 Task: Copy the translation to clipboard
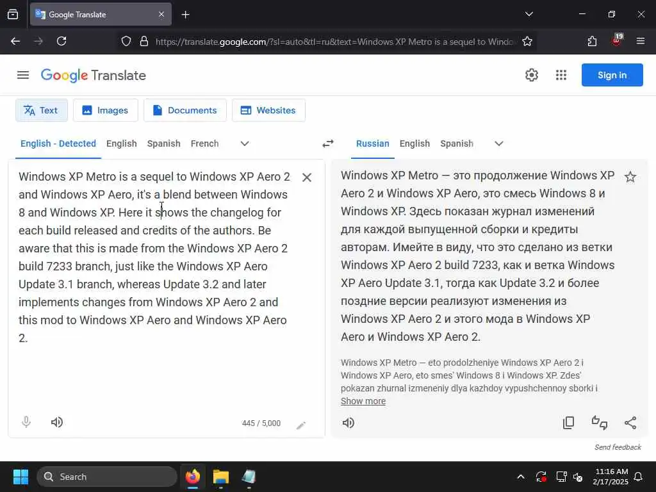point(568,423)
